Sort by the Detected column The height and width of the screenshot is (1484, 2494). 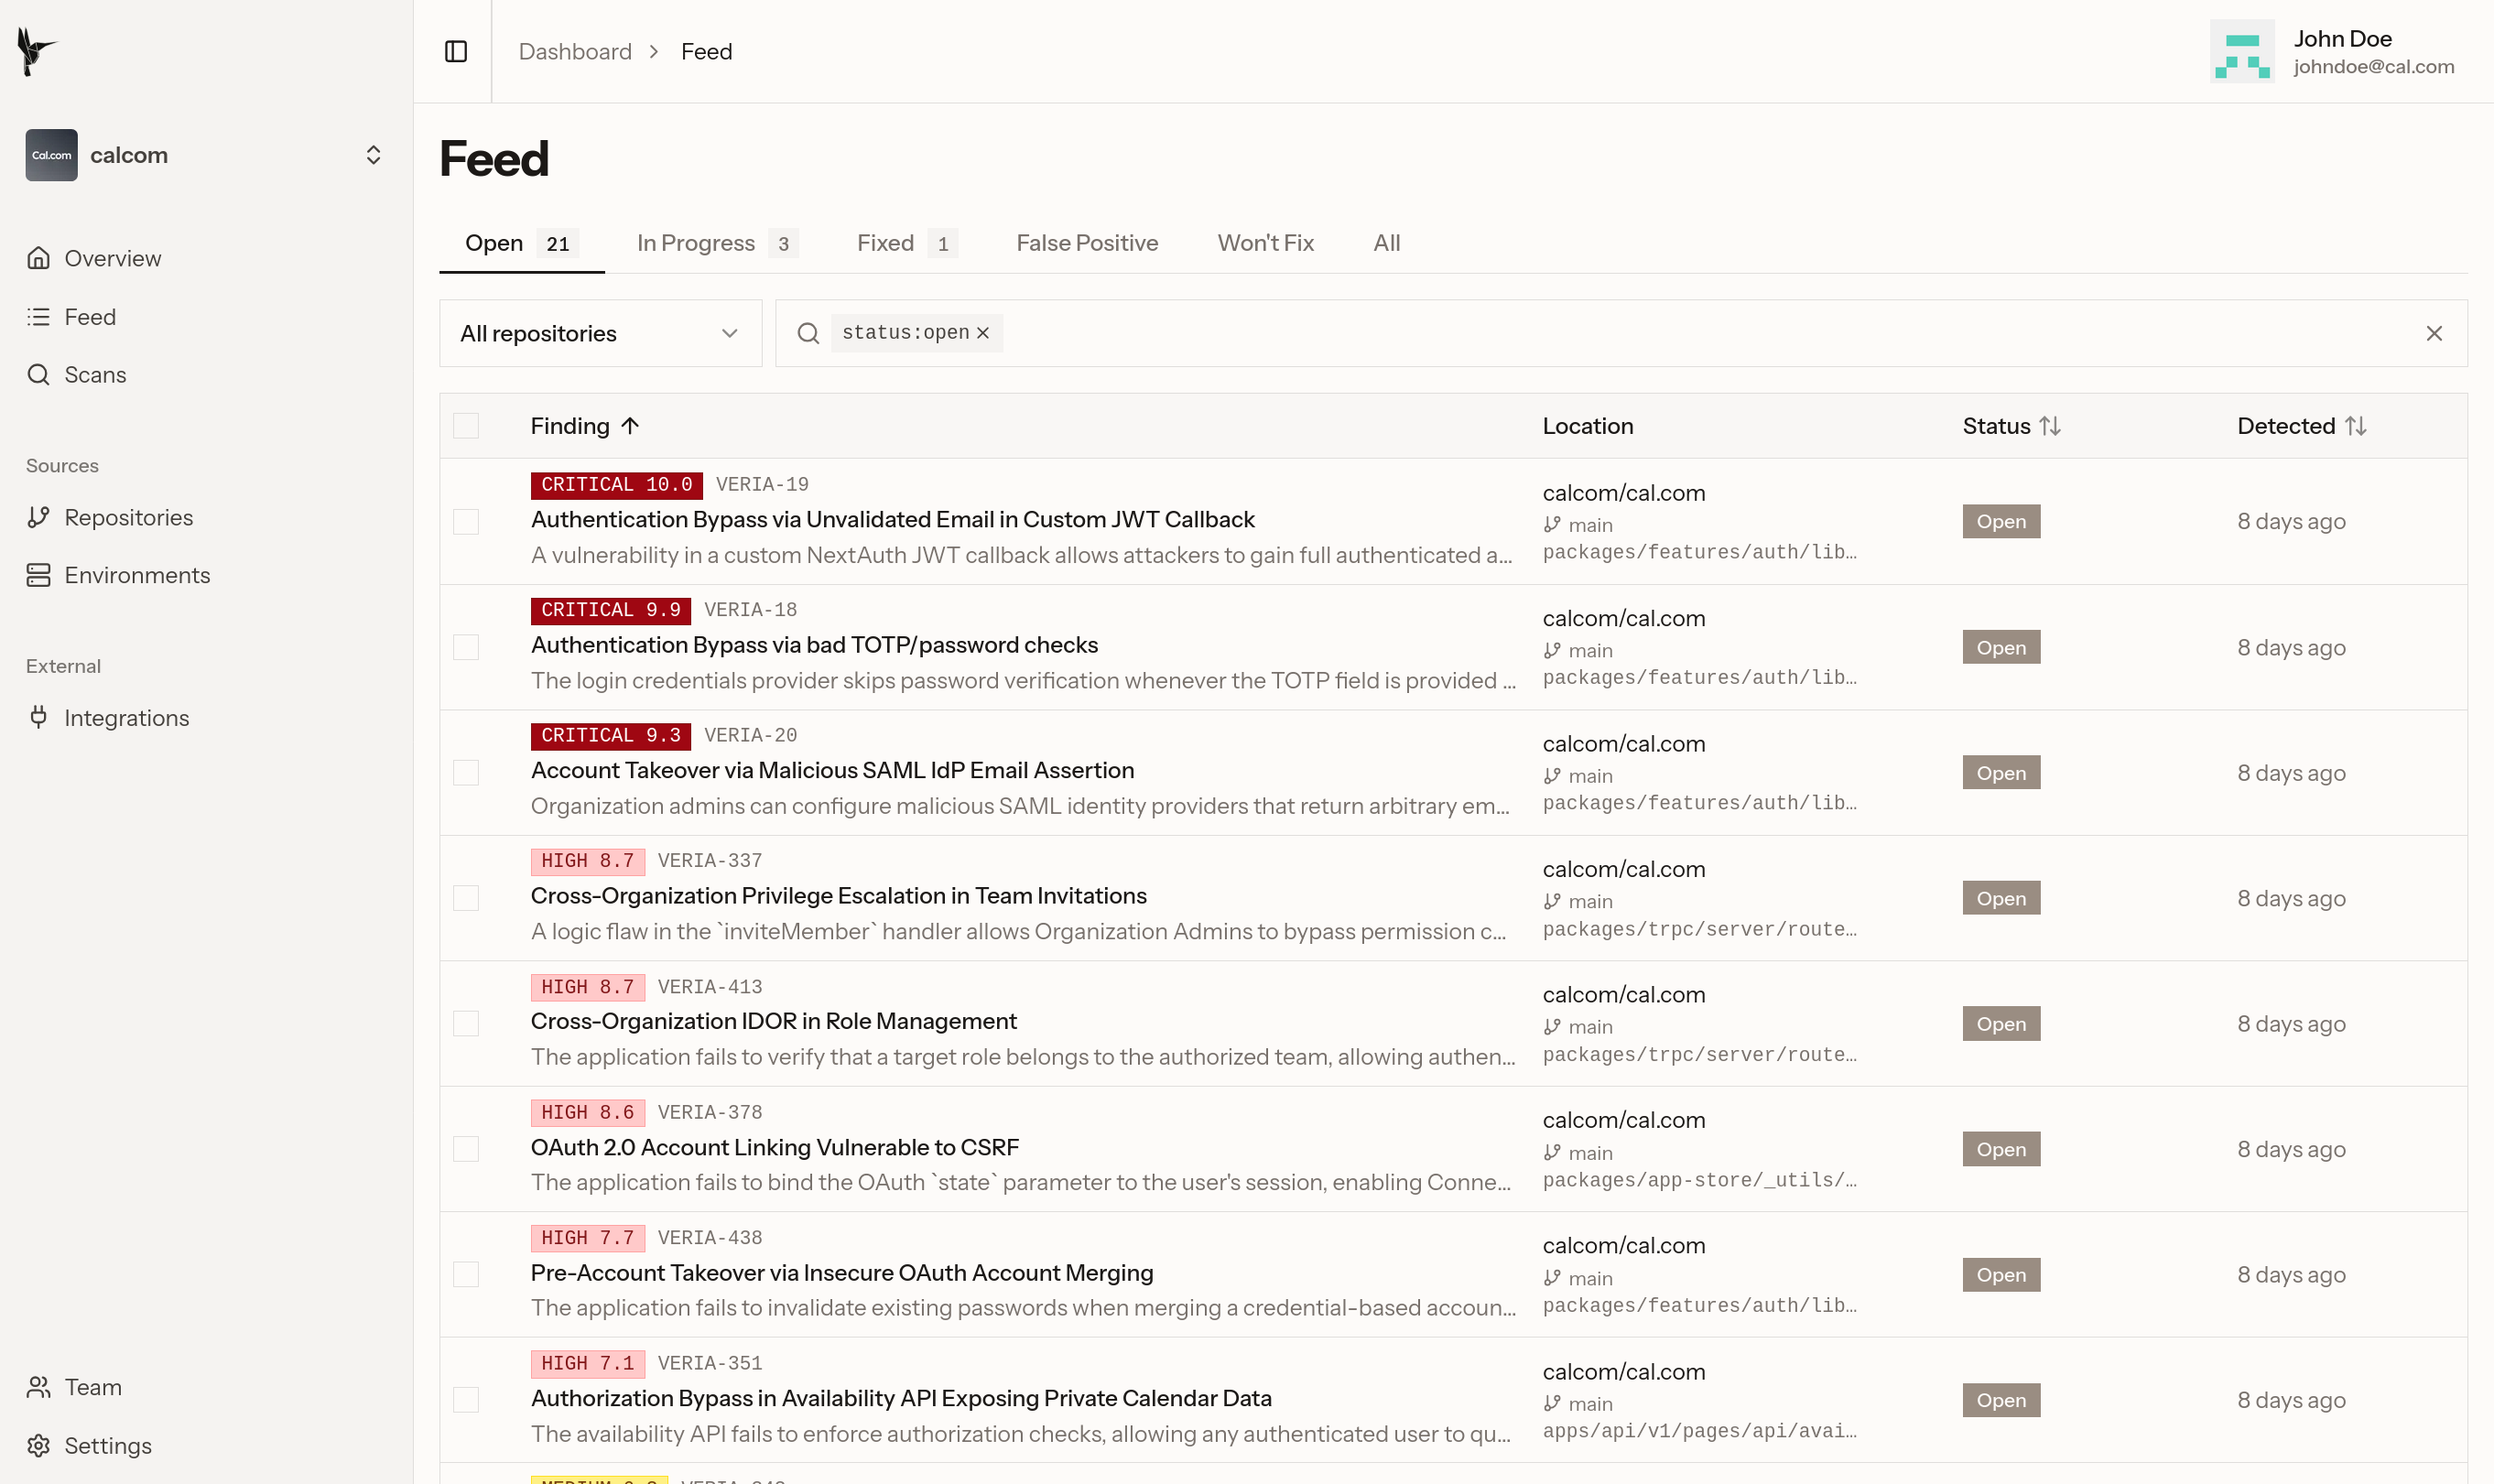coord(2300,426)
